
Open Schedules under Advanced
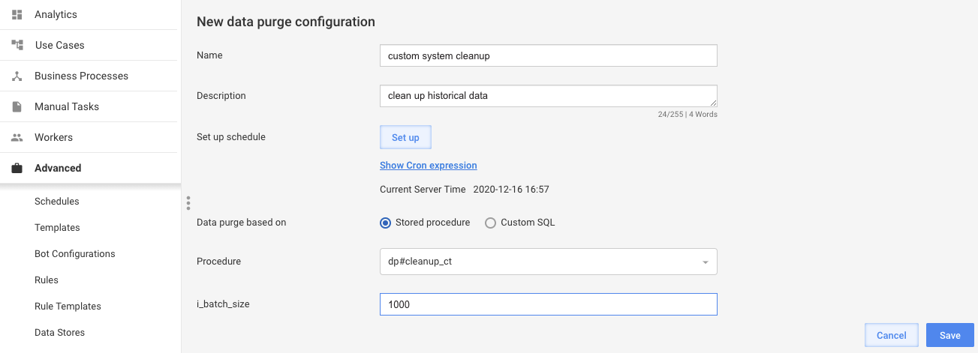(x=57, y=201)
